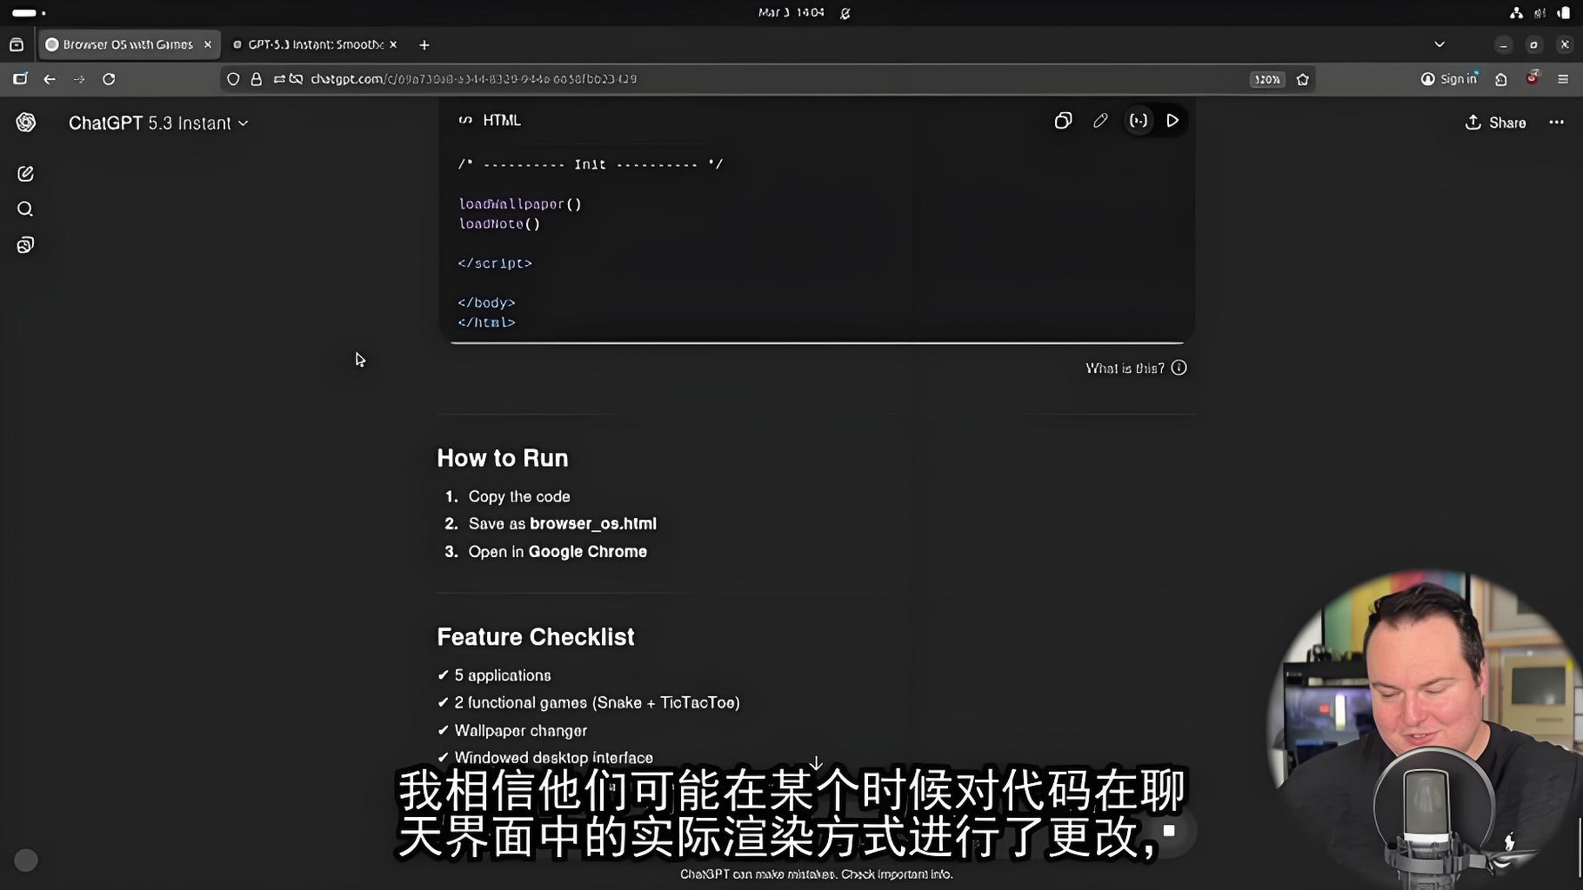Switch to the GPT-5.3 Instant Smooth tab
This screenshot has height=890, width=1583.
click(313, 44)
